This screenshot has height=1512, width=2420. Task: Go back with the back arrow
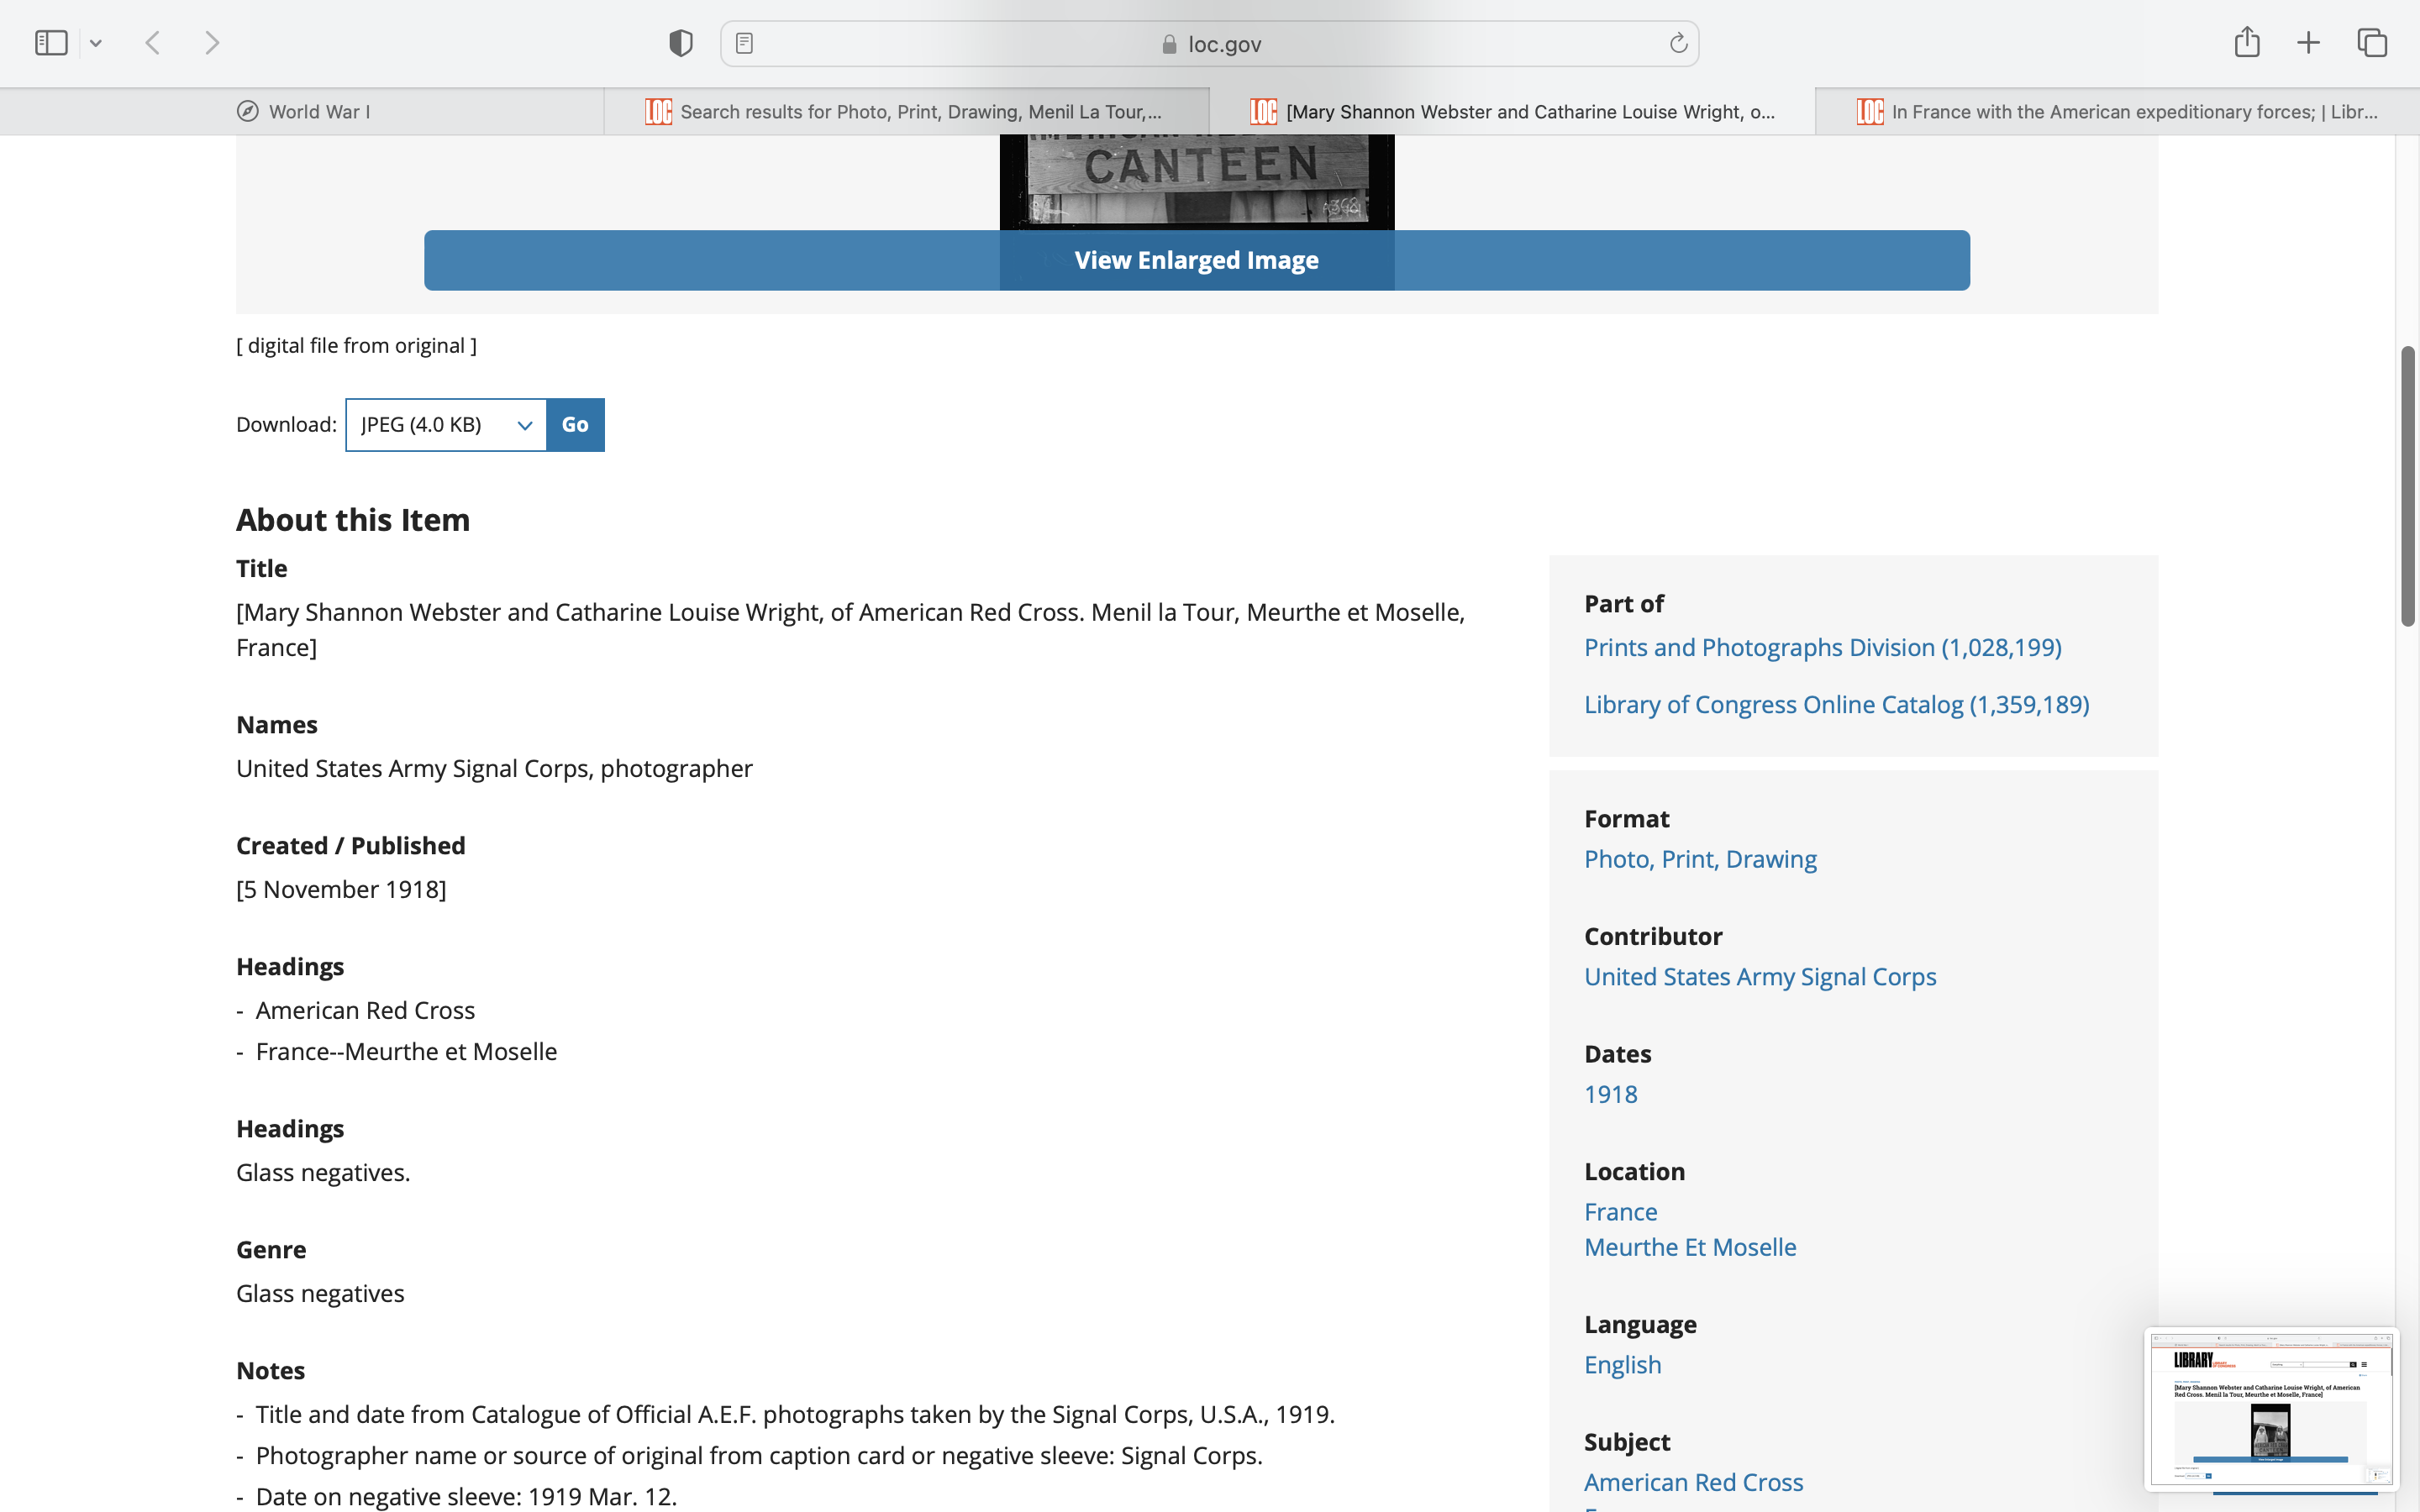click(x=153, y=43)
